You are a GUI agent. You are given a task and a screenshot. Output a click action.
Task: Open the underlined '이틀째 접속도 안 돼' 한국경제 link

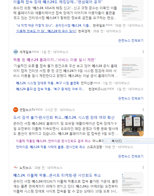[x=46, y=31]
